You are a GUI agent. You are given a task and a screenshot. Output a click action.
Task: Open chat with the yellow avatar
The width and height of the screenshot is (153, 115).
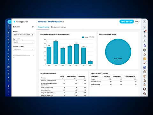[145, 59]
